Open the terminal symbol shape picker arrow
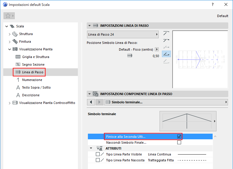The width and height of the screenshot is (233, 169). click(x=215, y=121)
